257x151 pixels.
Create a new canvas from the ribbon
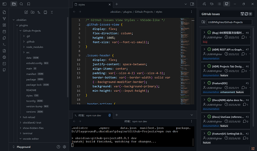click(4, 25)
